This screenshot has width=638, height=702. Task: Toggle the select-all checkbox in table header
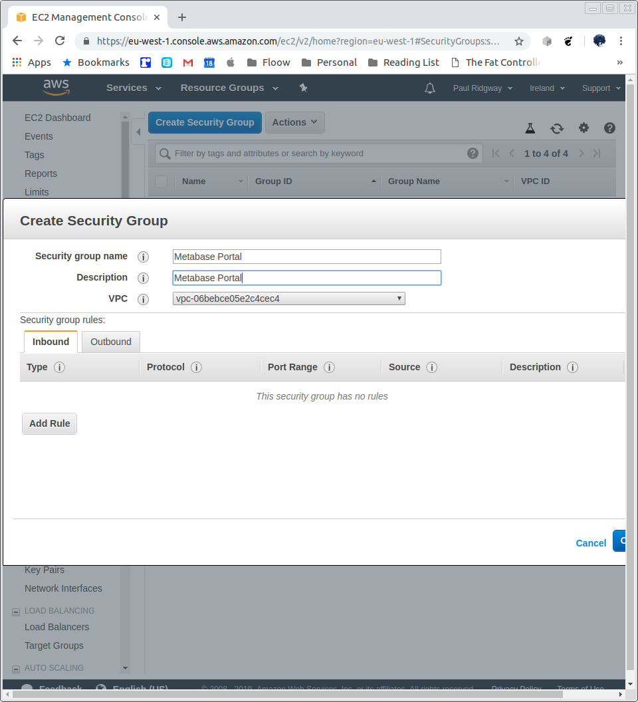[x=161, y=181]
